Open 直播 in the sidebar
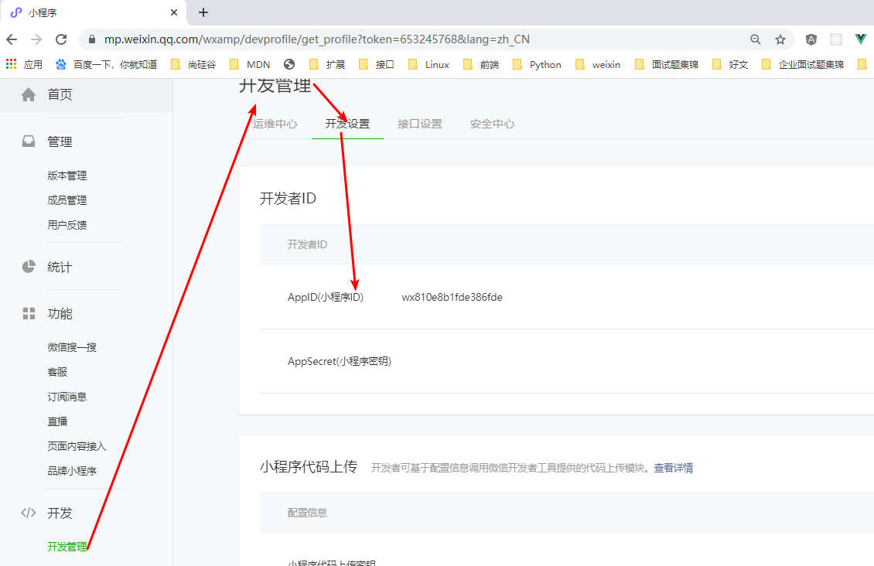The height and width of the screenshot is (566, 874). point(57,421)
